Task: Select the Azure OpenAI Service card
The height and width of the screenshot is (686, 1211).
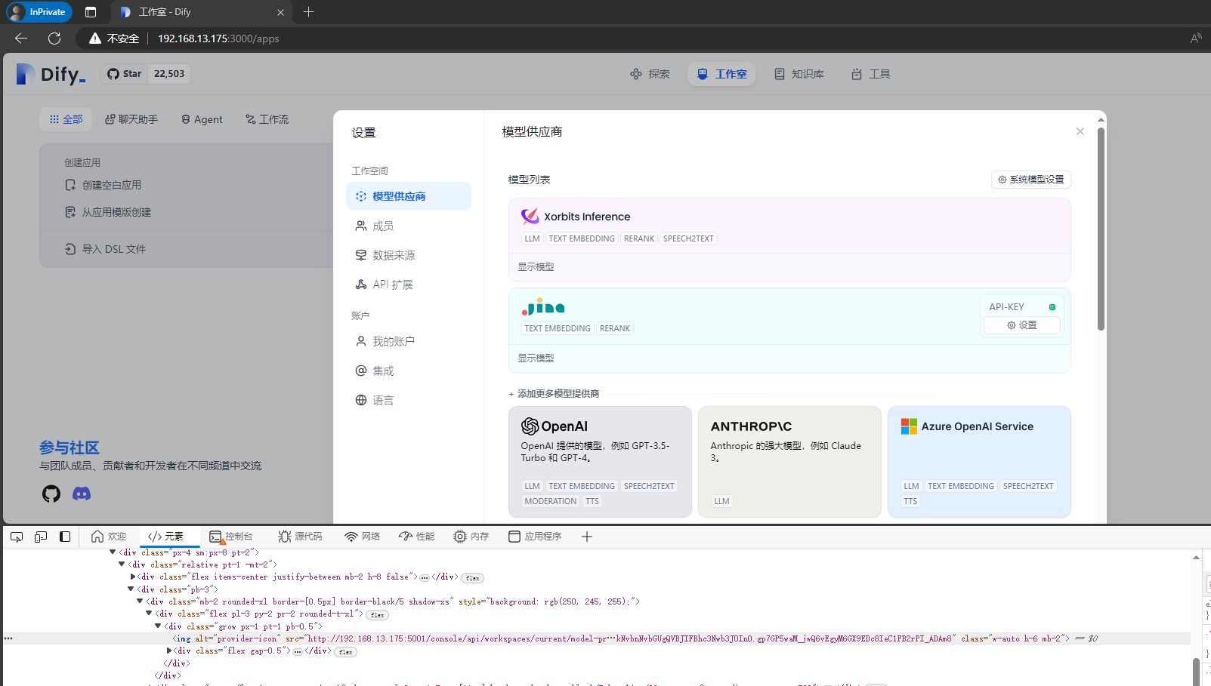Action: pos(979,462)
